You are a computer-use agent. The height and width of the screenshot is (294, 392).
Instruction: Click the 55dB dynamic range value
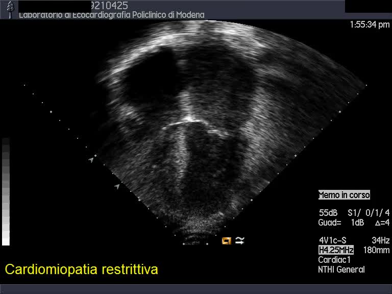[328, 213]
